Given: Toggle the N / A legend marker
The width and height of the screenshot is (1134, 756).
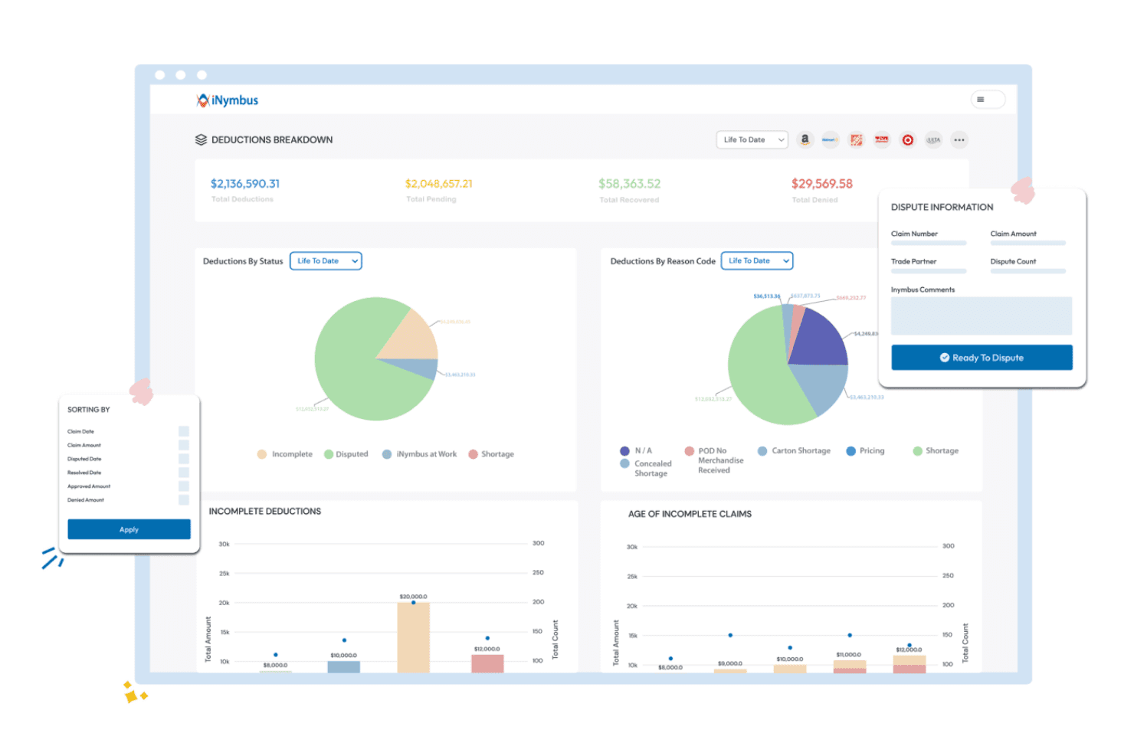Looking at the screenshot, I should click(x=624, y=451).
